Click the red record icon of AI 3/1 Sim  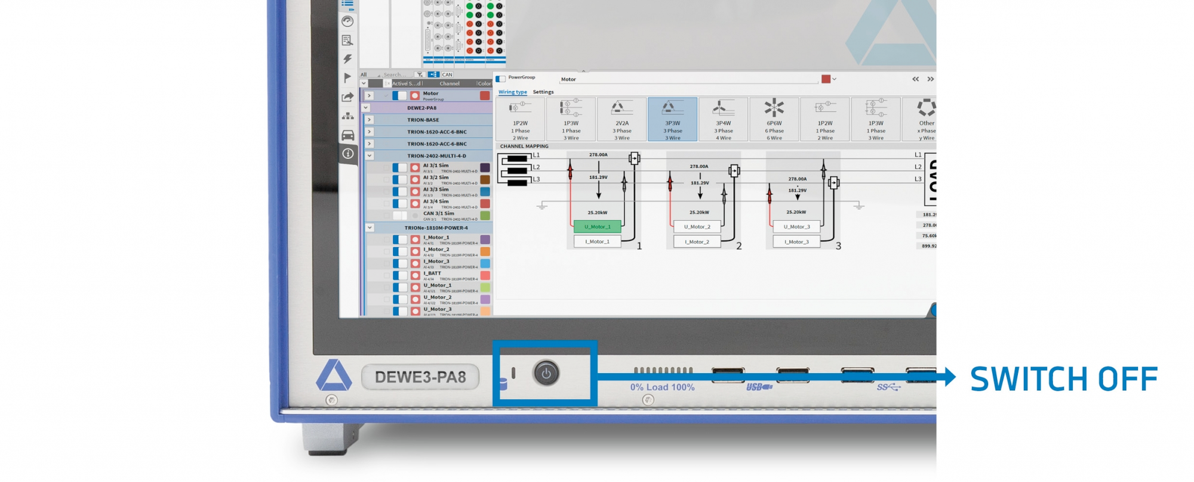click(415, 168)
